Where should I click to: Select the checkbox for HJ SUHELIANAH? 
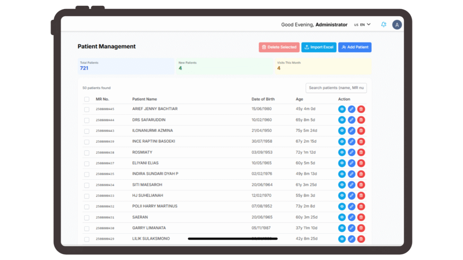click(87, 196)
